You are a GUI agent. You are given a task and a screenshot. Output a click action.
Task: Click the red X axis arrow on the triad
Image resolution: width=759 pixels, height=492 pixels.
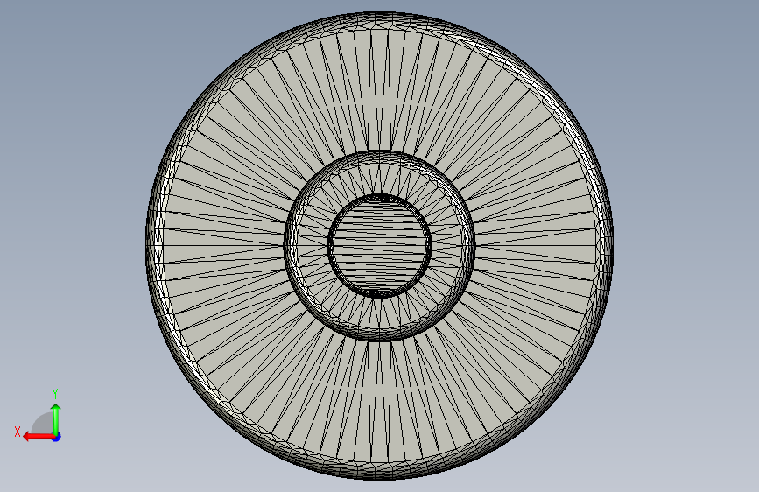(x=38, y=437)
